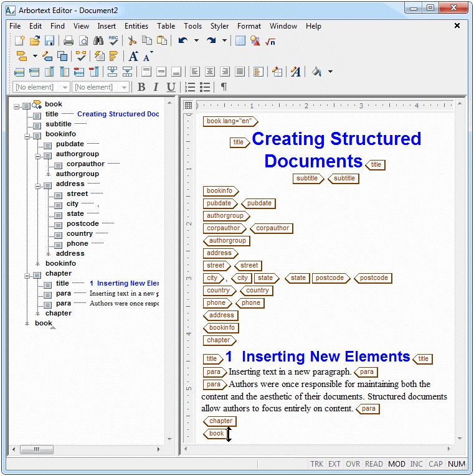Open the Undo history dropdown arrow
Screen dimensions: 474x476
coord(197,40)
